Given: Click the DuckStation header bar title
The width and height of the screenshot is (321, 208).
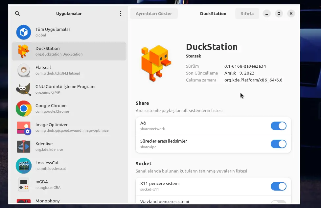Looking at the screenshot, I should pos(213,14).
